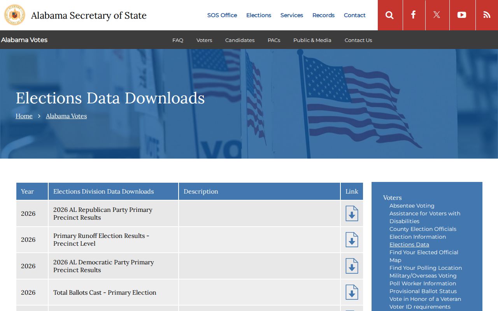The height and width of the screenshot is (311, 498).
Task: Open Provisional Ballot Status sidebar link
Action: [423, 291]
